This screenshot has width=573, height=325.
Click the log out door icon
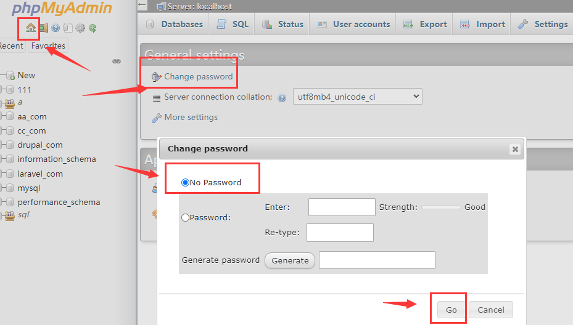pyautogui.click(x=44, y=28)
